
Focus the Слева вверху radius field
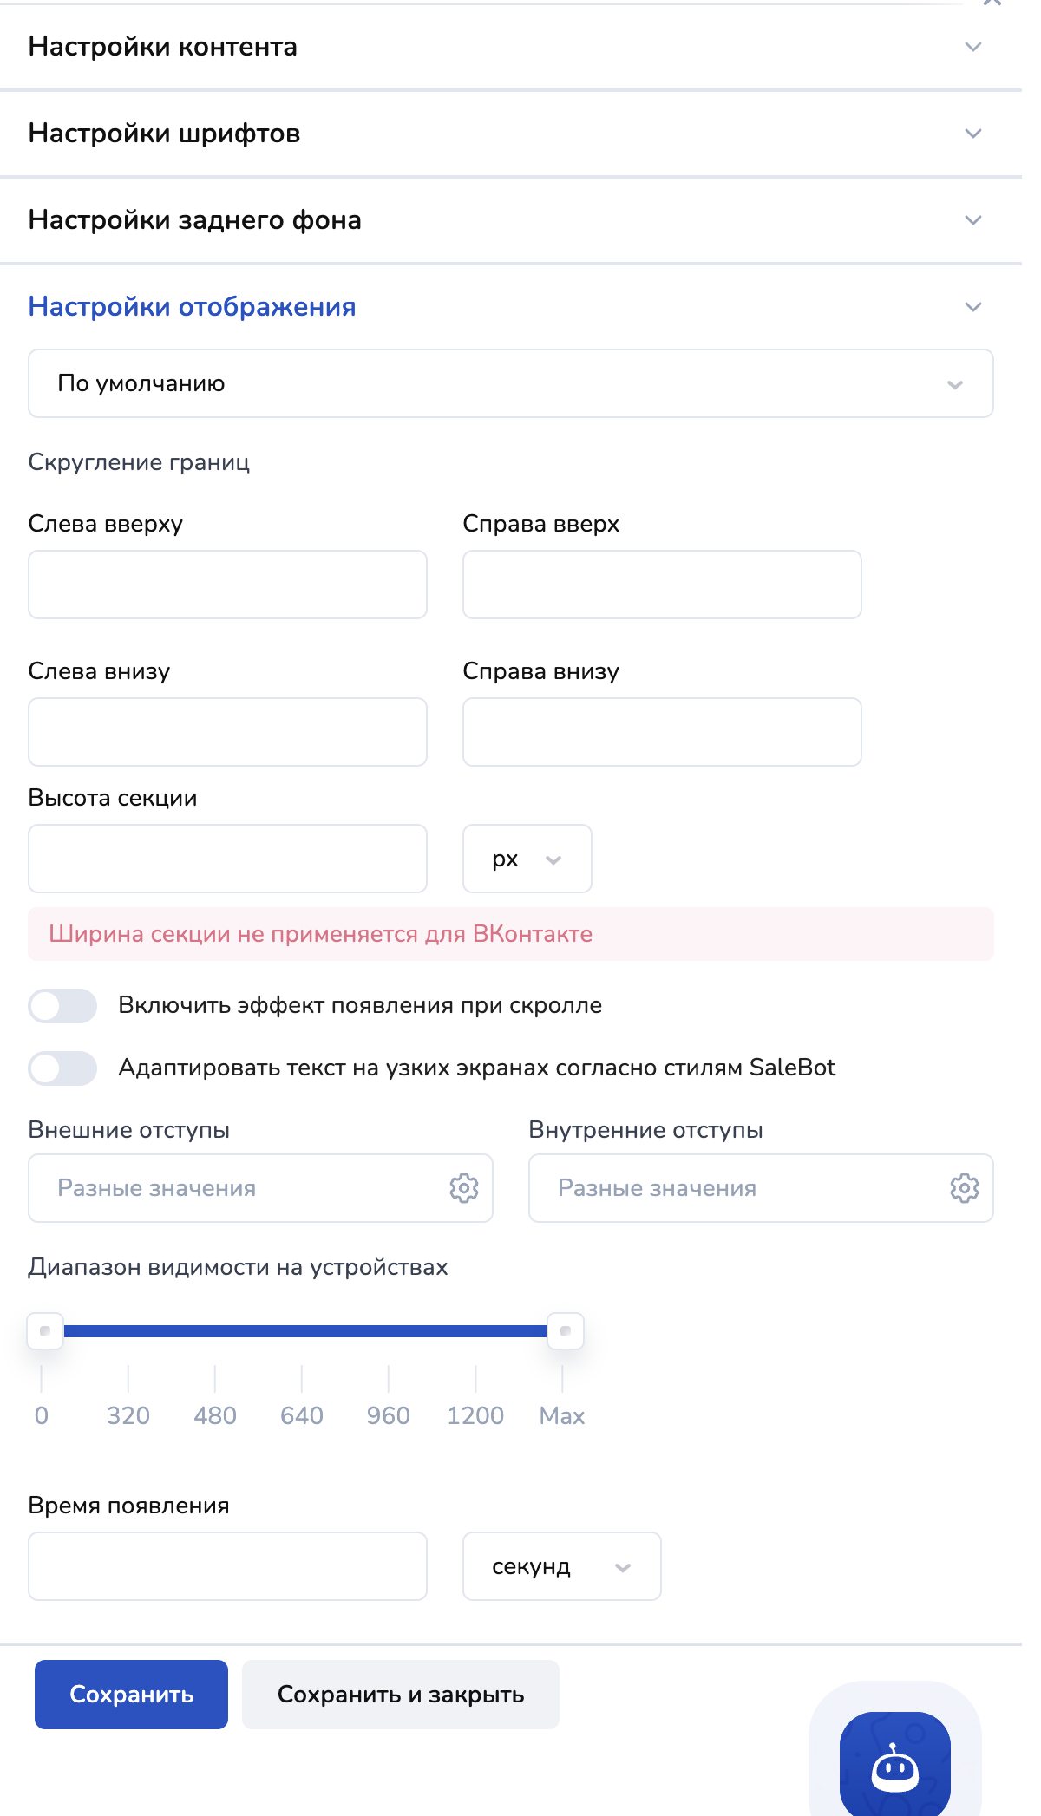(227, 585)
